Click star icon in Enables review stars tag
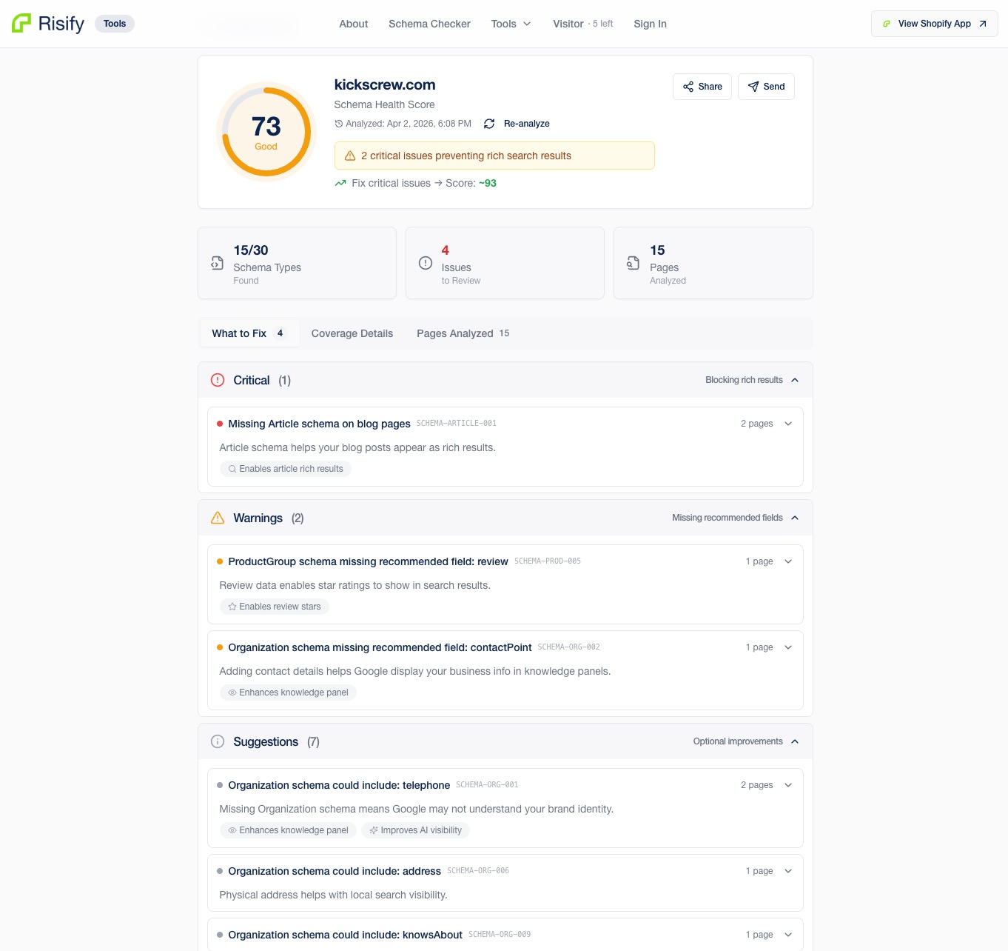1008x951 pixels. 232,607
